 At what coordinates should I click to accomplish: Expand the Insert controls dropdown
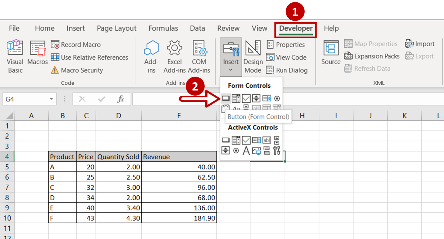tap(231, 57)
